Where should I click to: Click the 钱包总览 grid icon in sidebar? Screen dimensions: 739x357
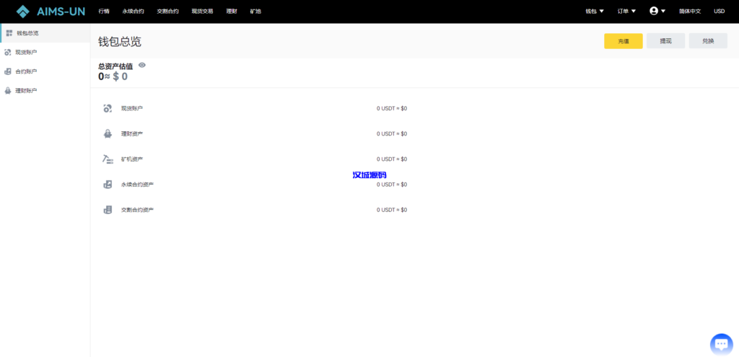pos(9,33)
